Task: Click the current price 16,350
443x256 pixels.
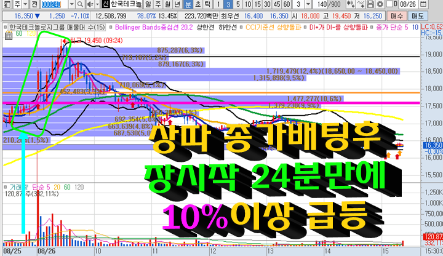Action: (24, 16)
